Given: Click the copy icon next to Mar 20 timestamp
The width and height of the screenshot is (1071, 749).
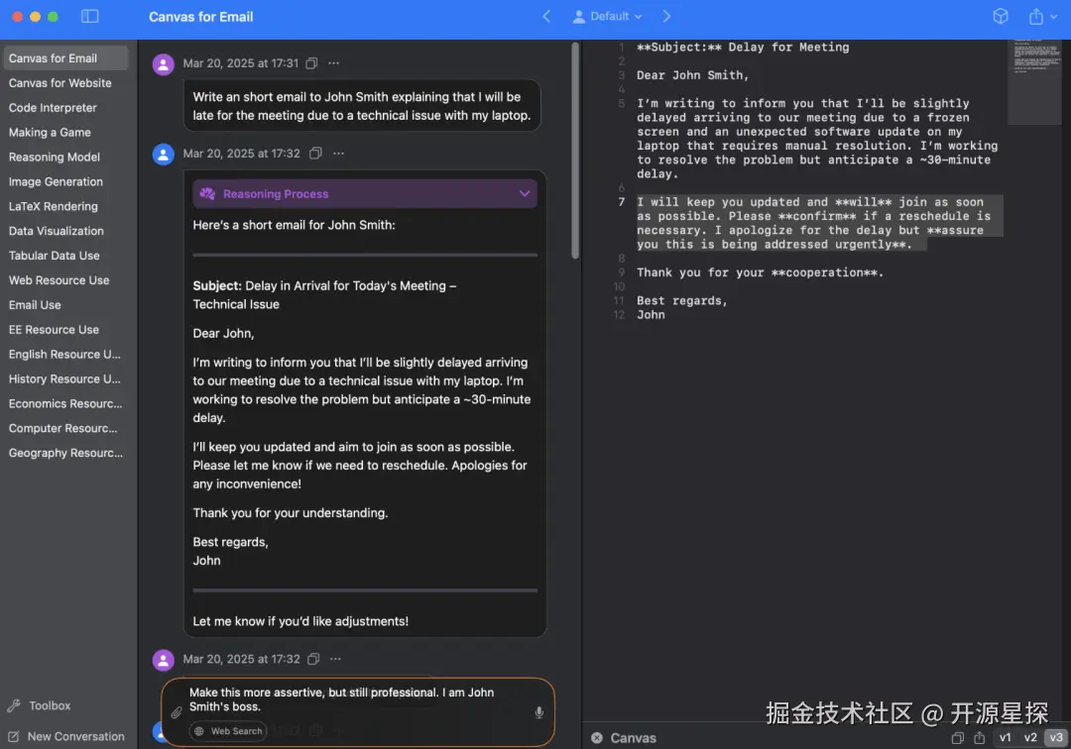Looking at the screenshot, I should point(312,62).
